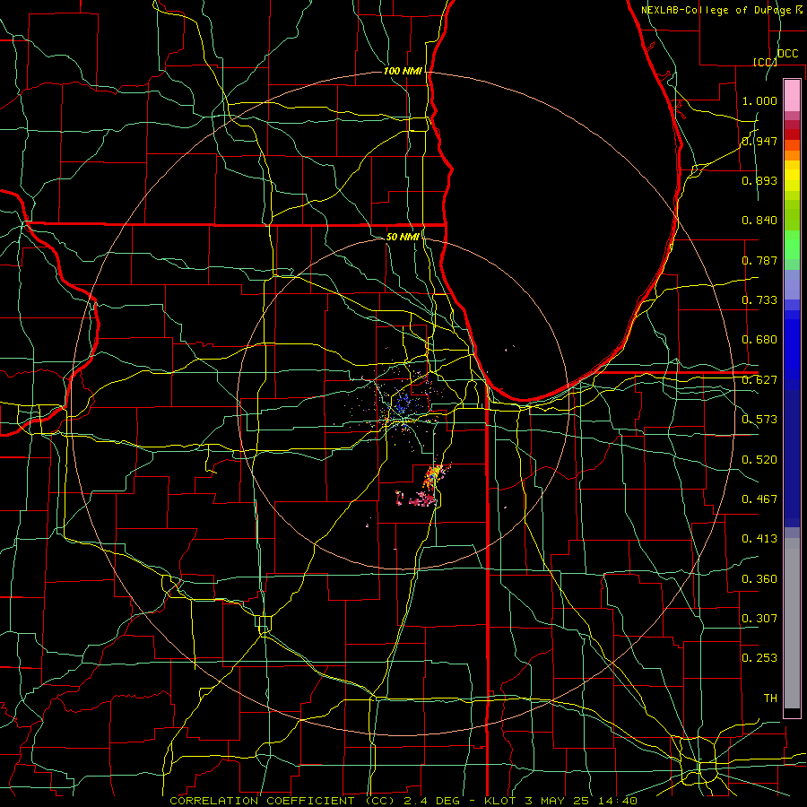
Task: Select the 0.627 legend value
Action: pos(759,380)
